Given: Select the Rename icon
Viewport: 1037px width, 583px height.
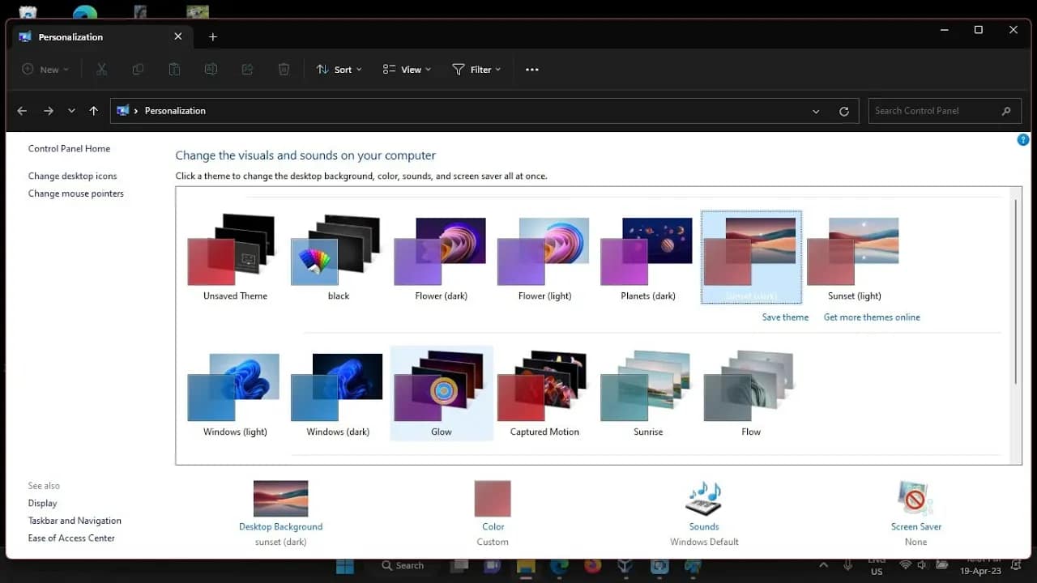Looking at the screenshot, I should click(211, 69).
